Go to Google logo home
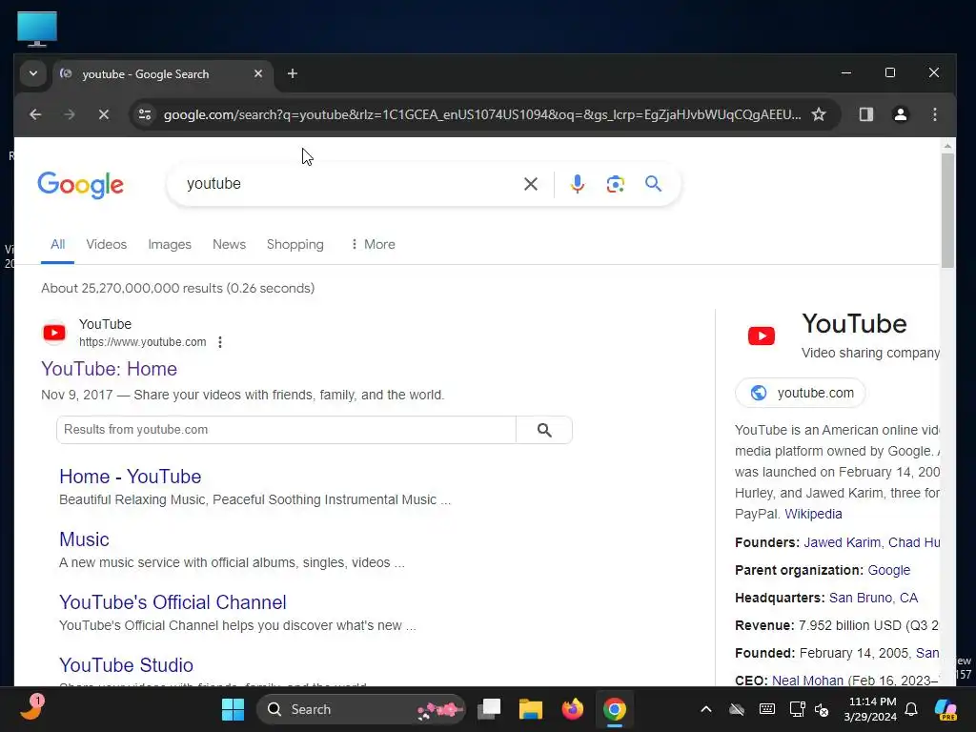 click(x=81, y=185)
